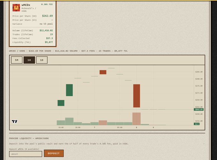The height and width of the screenshot is (160, 217).
Task: Click the $9,877 liquidity TVL value
Action: 49,42
